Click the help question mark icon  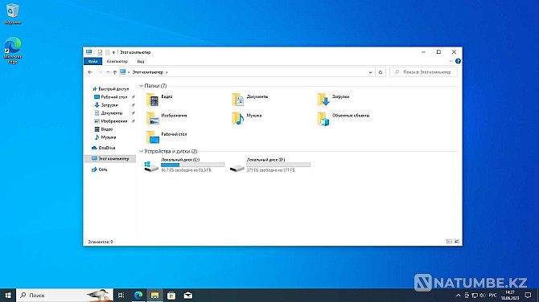(x=458, y=61)
